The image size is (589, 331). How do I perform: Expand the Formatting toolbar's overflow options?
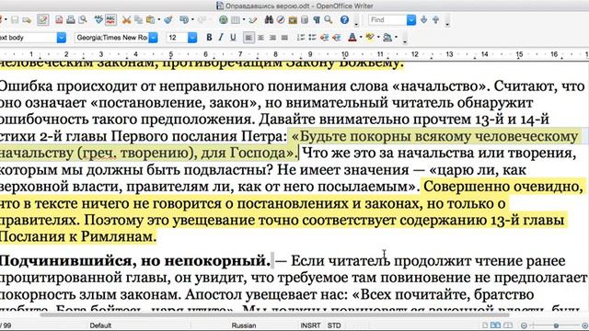(x=405, y=42)
